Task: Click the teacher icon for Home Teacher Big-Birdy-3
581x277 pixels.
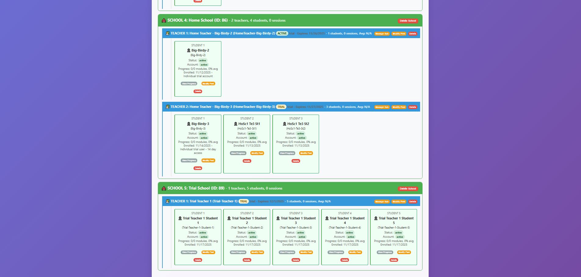Action: coord(167,107)
